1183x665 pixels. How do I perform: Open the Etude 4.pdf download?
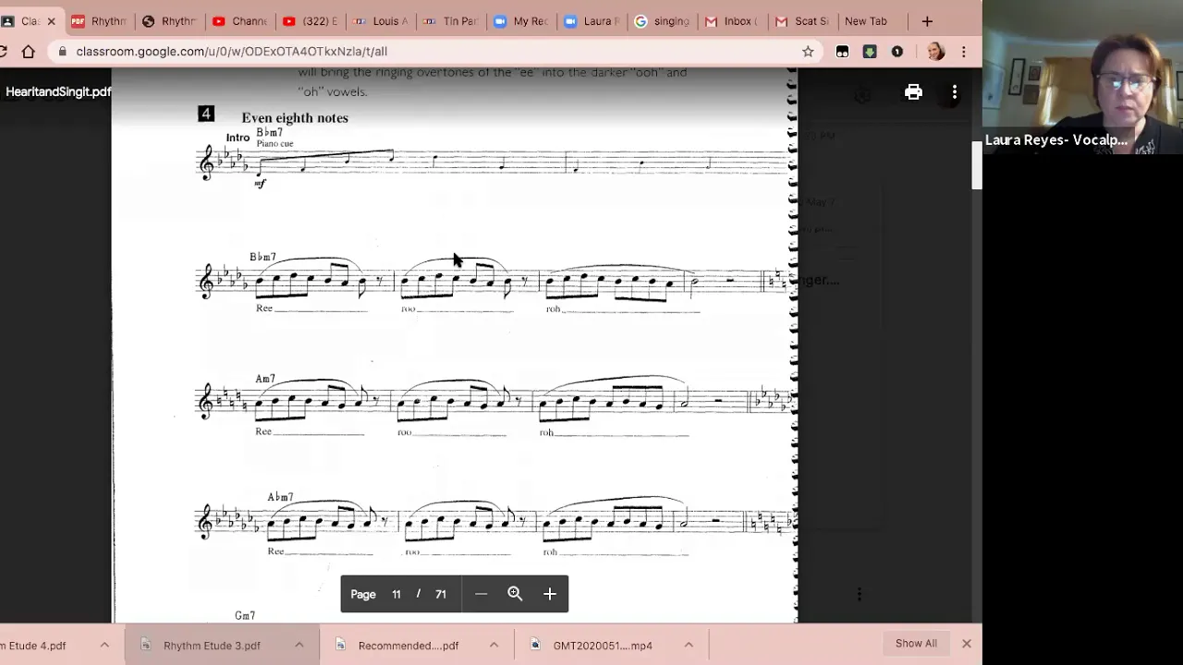pos(33,646)
